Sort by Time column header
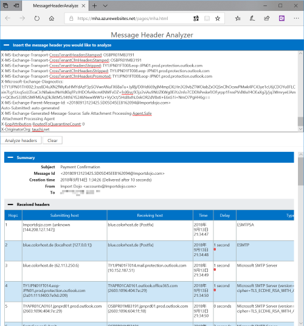304x326 pixels. pos(203,216)
